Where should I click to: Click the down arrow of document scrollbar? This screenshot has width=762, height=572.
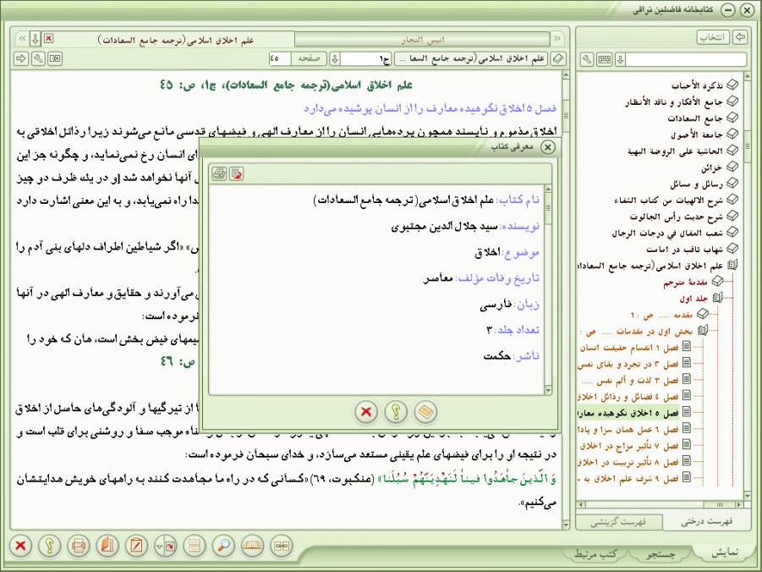566,525
